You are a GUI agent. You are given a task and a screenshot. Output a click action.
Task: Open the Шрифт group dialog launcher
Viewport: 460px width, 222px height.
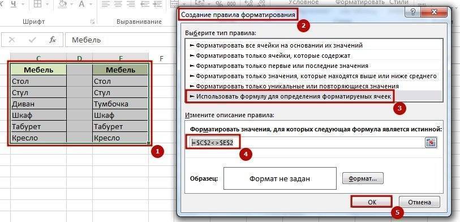(92, 22)
